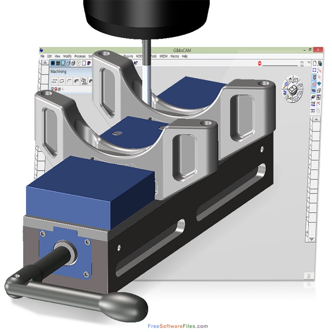The width and height of the screenshot is (332, 332).
Task: Open the blue diamond surface modeling icon
Action: click(319, 84)
